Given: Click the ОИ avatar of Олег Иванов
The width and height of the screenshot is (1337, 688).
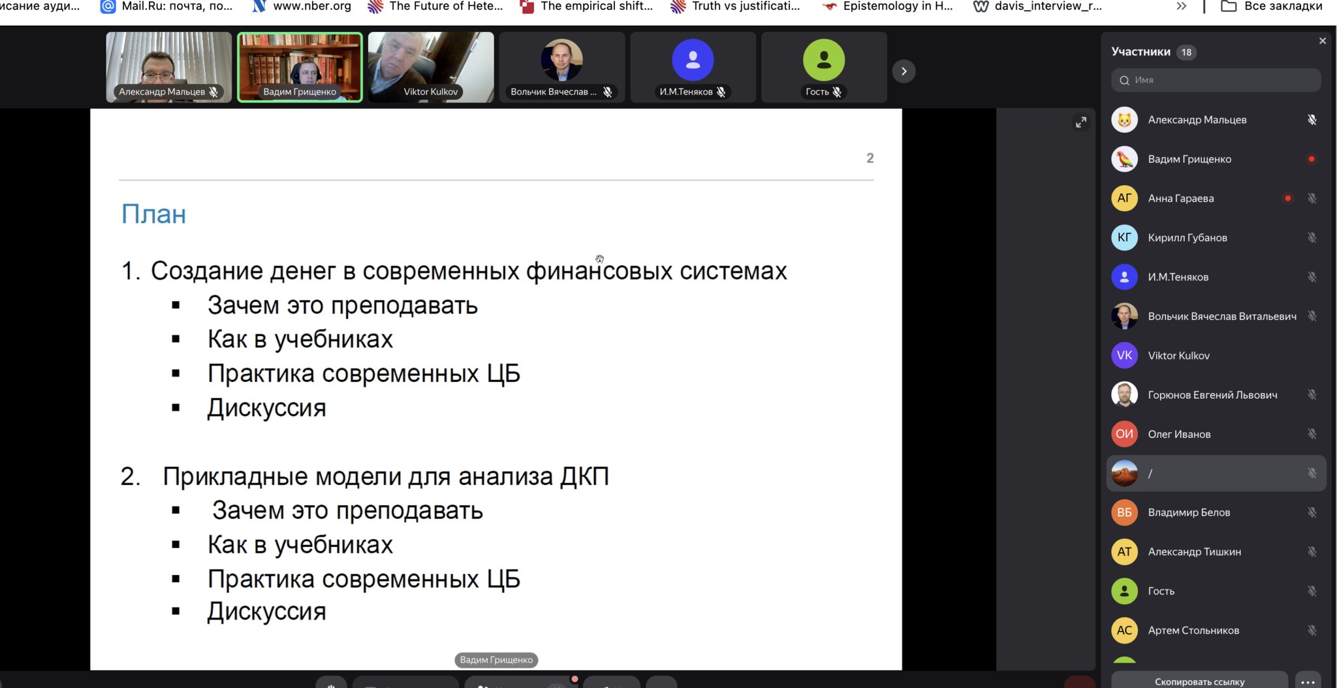Looking at the screenshot, I should 1124,434.
